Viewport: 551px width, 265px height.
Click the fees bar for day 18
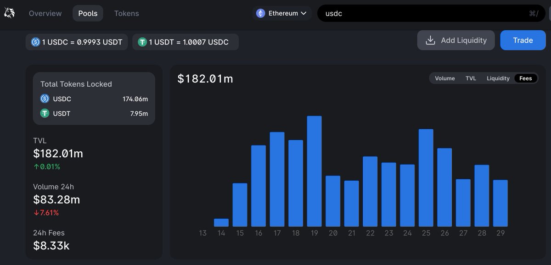[296, 183]
